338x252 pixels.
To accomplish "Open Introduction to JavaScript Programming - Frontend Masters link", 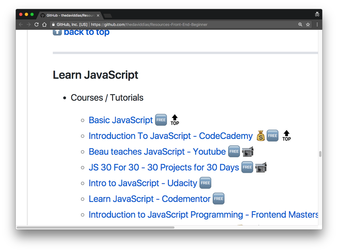I will 203,215.
